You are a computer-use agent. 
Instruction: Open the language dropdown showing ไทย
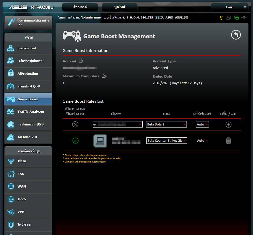(x=229, y=7)
